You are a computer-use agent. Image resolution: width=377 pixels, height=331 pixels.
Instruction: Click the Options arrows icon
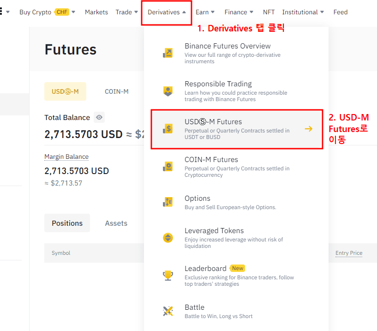168,202
